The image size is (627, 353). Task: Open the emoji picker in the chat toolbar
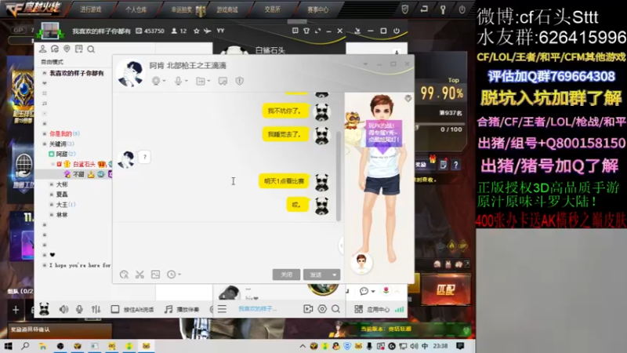click(x=124, y=275)
